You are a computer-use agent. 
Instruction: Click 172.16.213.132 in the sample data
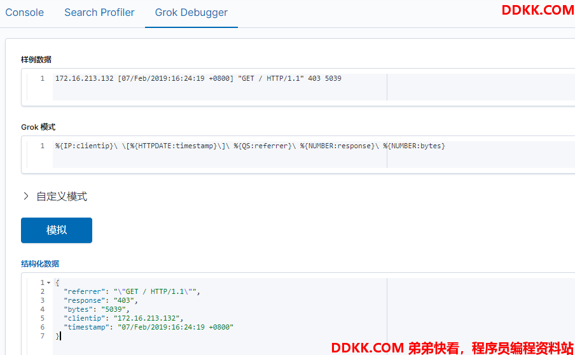85,78
